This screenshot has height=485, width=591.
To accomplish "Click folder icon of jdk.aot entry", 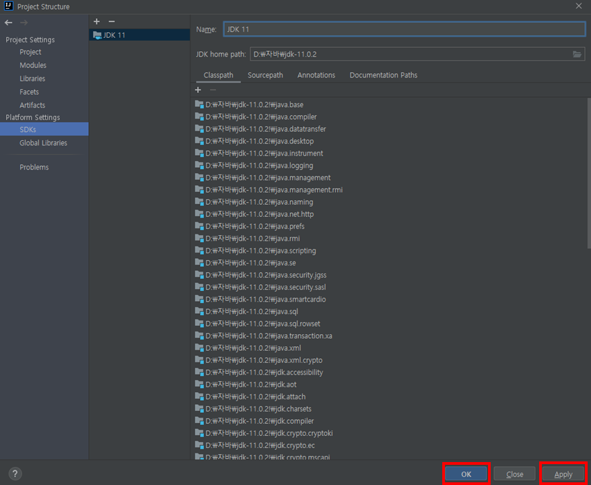I will point(199,385).
